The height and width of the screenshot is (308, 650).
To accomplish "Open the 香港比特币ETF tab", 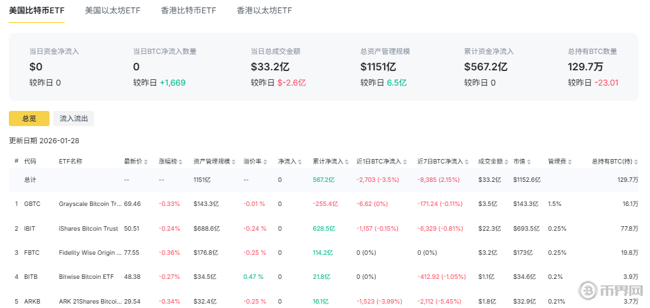I will 189,11.
